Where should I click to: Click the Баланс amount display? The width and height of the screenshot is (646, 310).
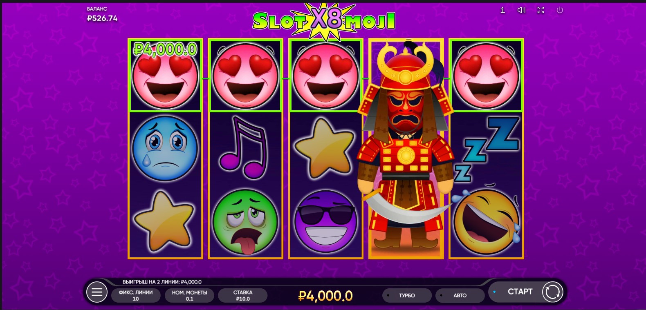point(102,18)
